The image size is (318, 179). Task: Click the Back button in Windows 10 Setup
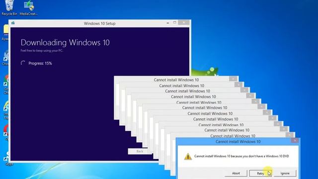click(x=140, y=151)
